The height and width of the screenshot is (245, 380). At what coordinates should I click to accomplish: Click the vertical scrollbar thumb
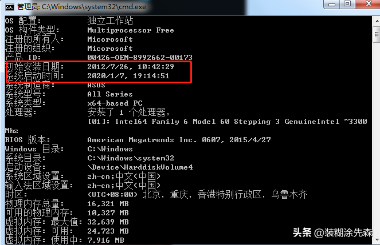377,34
